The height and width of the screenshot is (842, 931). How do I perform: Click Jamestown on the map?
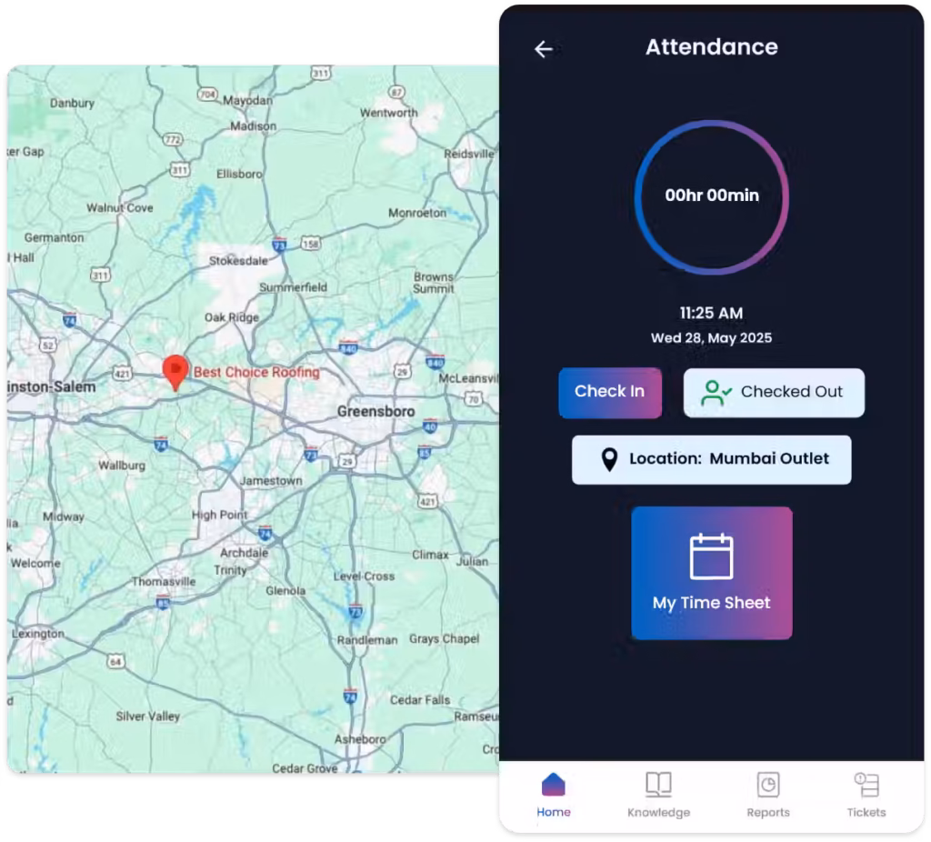[271, 480]
